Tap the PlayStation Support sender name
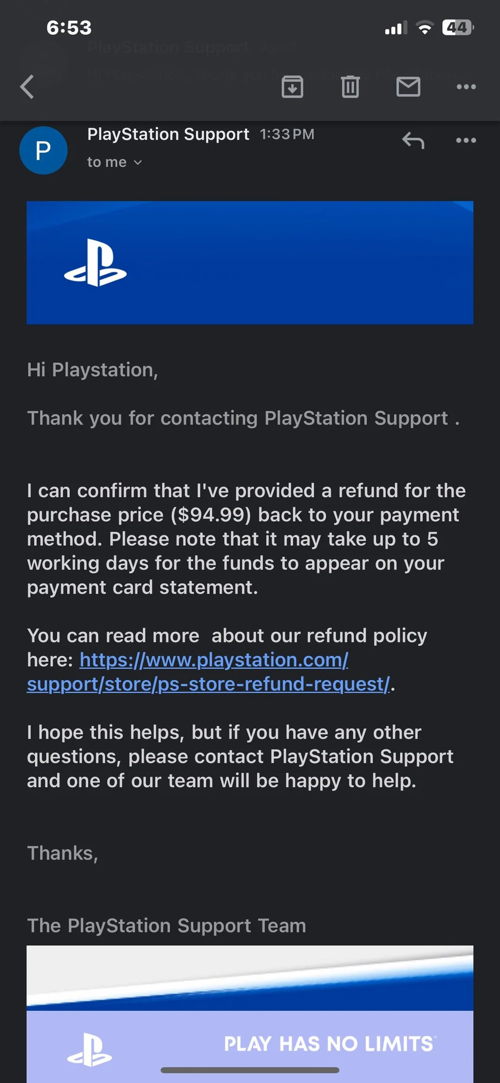 (168, 134)
